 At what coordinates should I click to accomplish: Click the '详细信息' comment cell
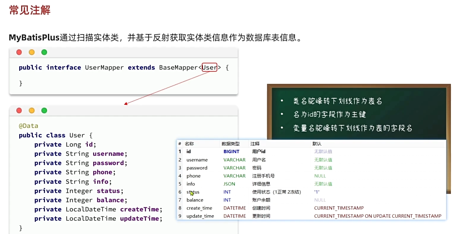pyautogui.click(x=261, y=184)
